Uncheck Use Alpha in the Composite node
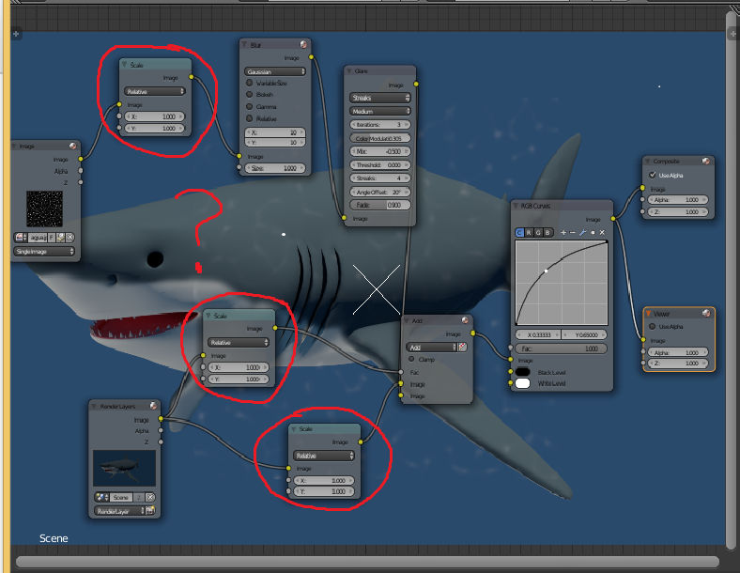 coord(653,175)
